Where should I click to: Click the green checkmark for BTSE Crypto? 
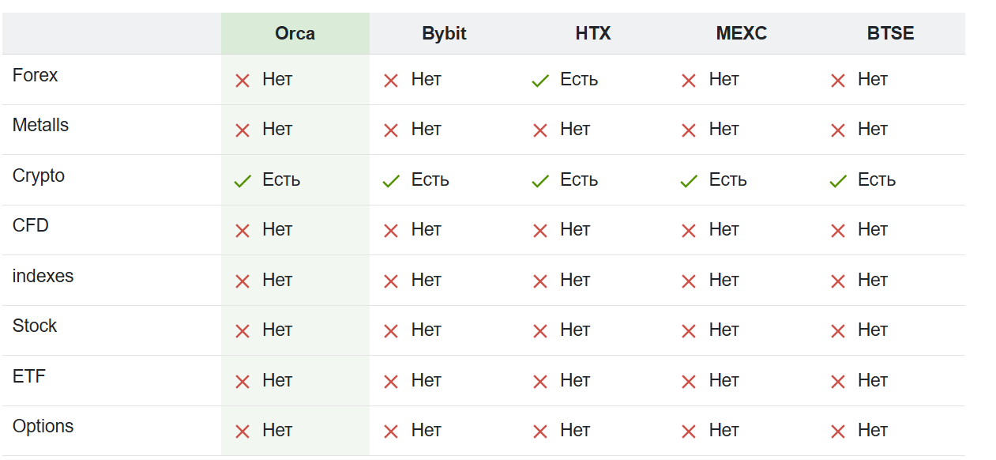point(838,181)
